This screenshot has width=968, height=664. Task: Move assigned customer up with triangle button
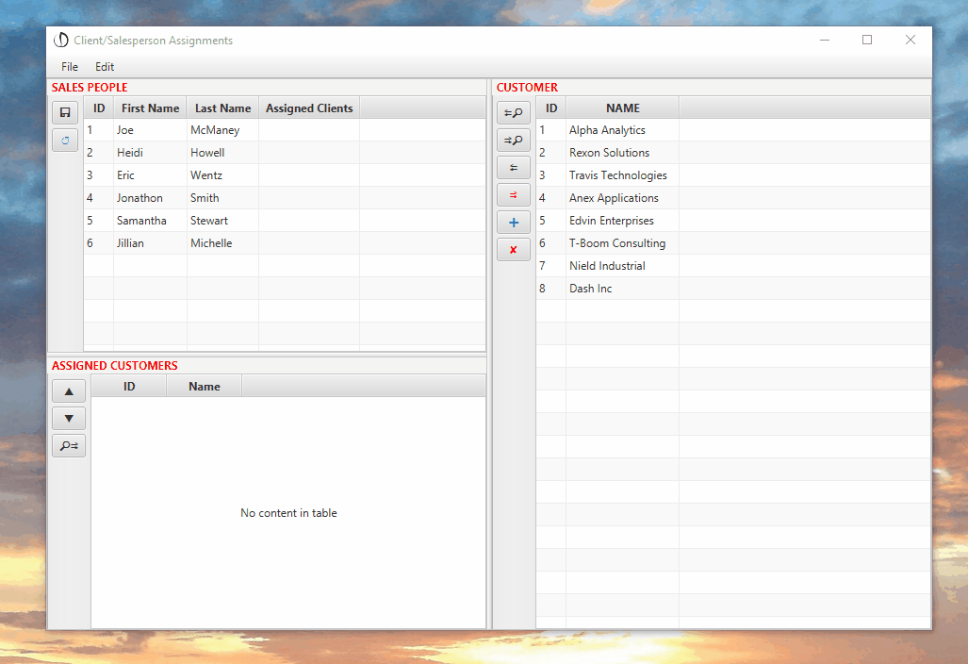[x=69, y=391]
